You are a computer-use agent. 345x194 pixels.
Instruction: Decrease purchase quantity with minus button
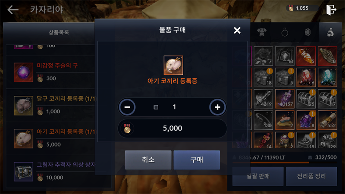click(127, 107)
